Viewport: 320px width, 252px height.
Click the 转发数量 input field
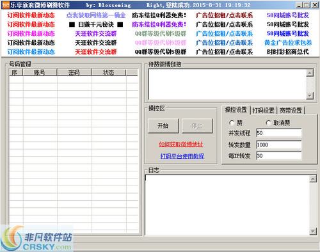(x=279, y=145)
